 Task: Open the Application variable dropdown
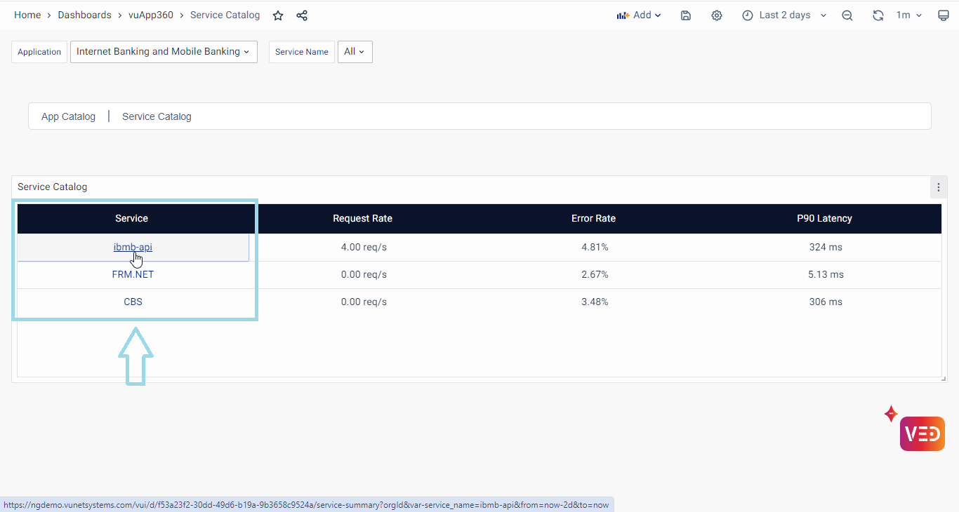point(163,52)
